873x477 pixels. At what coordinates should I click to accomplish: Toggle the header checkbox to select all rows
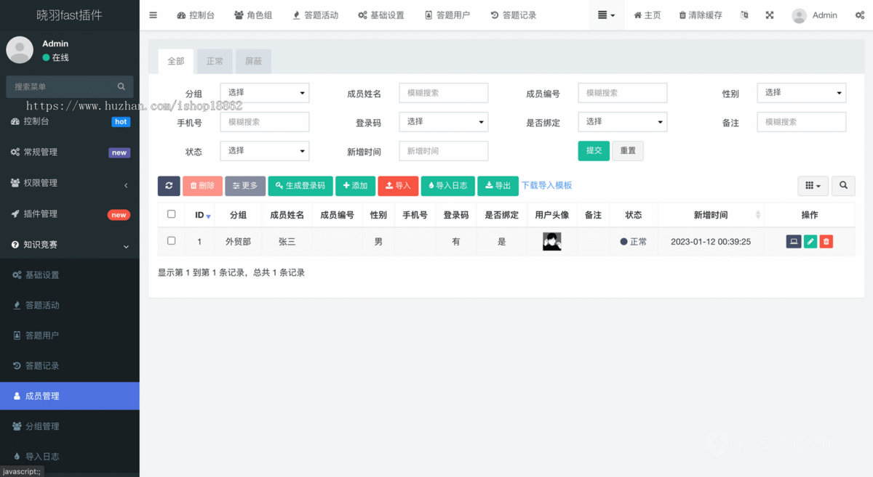click(172, 215)
